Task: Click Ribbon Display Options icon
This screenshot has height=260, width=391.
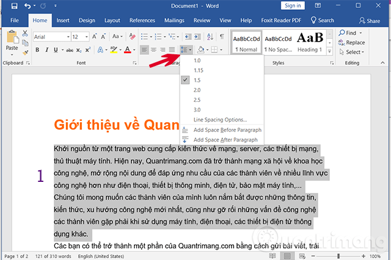Action: [318, 5]
